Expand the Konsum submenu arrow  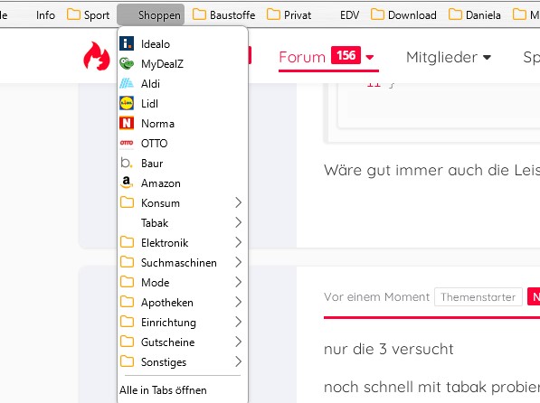[x=238, y=202]
